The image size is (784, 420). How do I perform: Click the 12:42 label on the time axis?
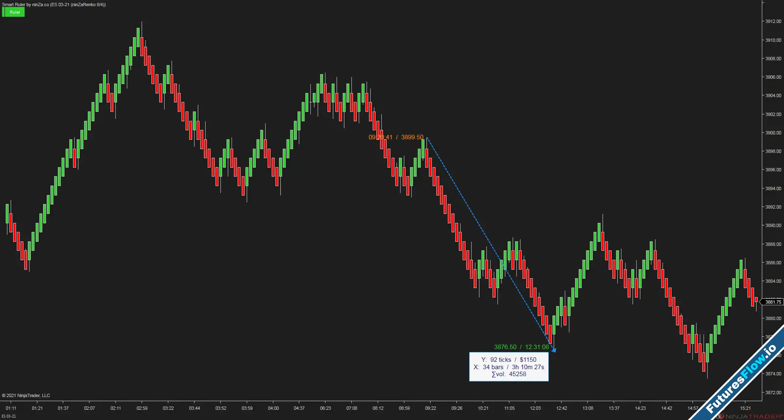[x=562, y=408]
